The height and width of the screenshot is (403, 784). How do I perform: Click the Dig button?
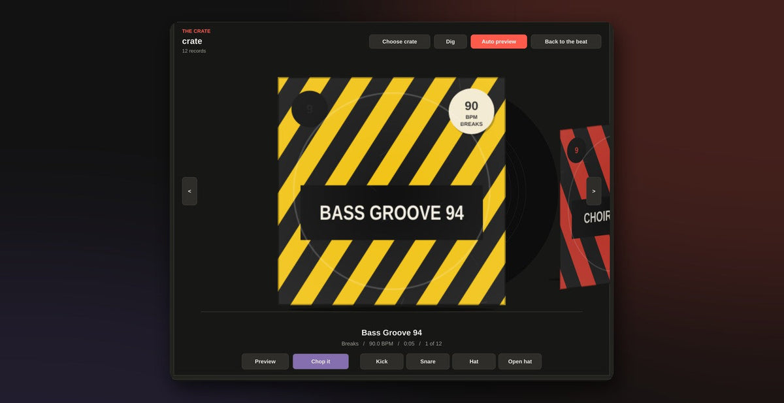450,42
